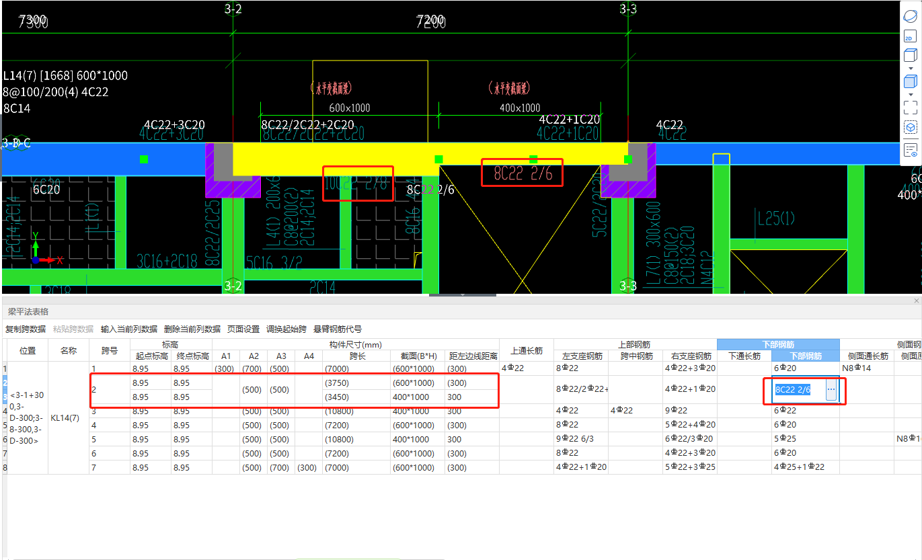Select the 跨号 column header
The width and height of the screenshot is (922, 560).
(x=110, y=350)
